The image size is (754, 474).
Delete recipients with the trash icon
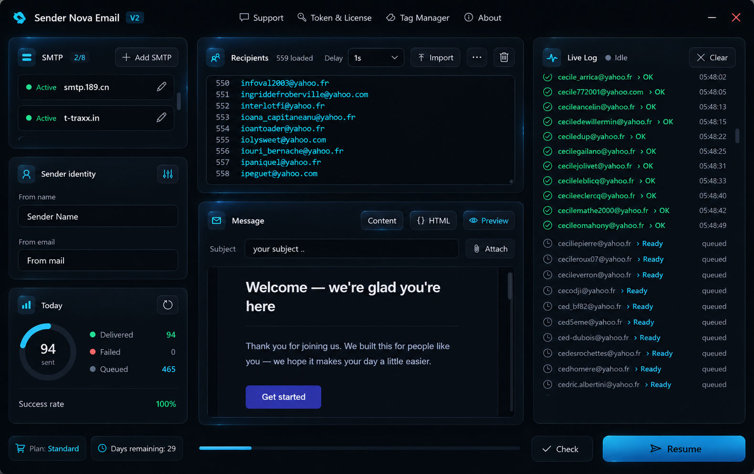(504, 58)
